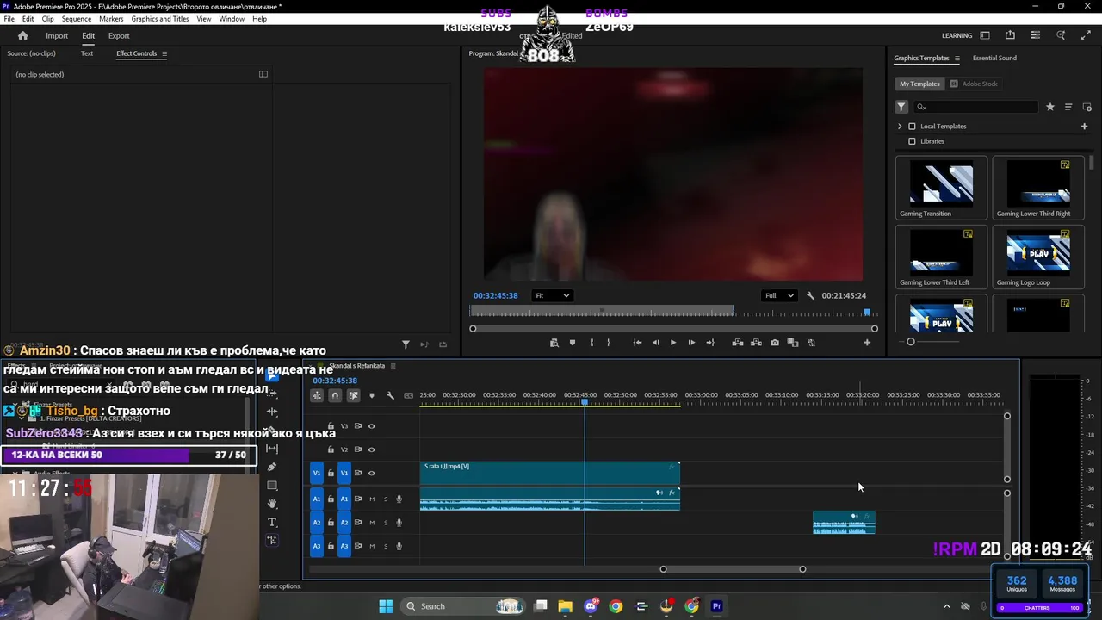Open Google Chrome from taskbar
The image size is (1102, 620).
click(616, 606)
